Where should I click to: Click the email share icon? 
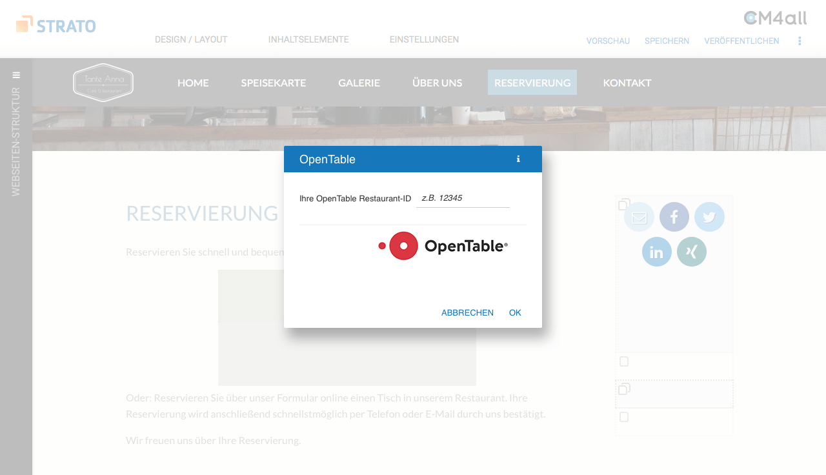coord(640,217)
